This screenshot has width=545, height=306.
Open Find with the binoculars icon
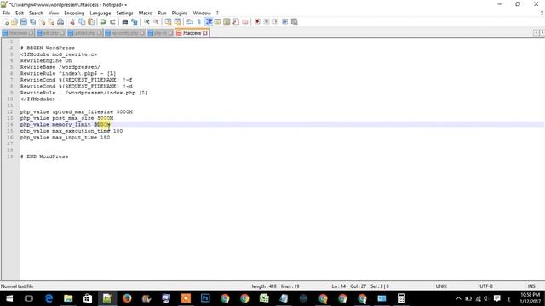tap(125, 22)
